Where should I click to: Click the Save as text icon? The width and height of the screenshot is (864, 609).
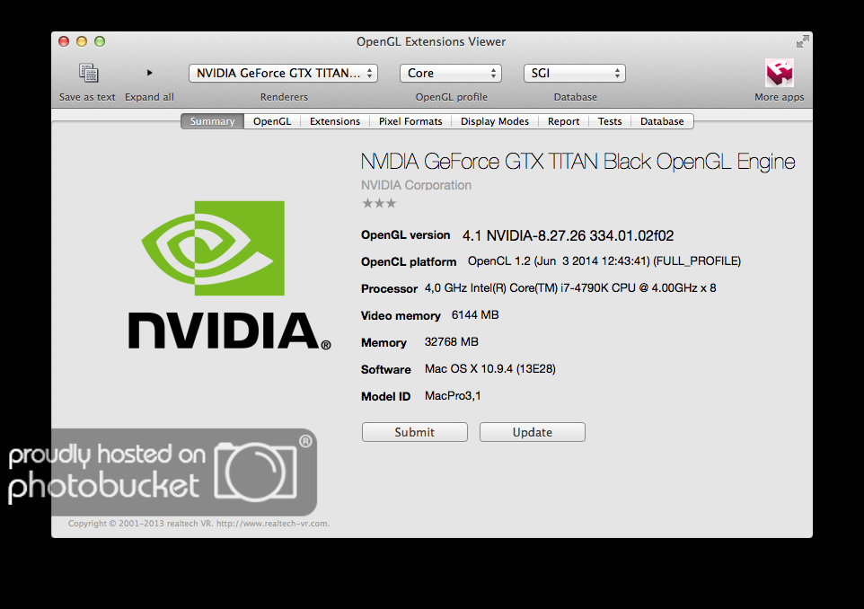tap(88, 73)
